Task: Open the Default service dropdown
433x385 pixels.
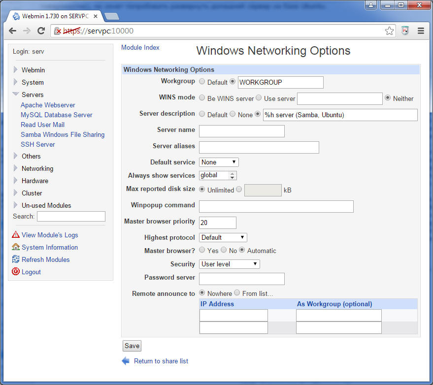Action: 219,162
